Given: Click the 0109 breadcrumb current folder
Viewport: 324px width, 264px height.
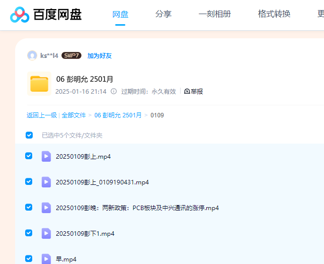Looking at the screenshot, I should point(157,115).
